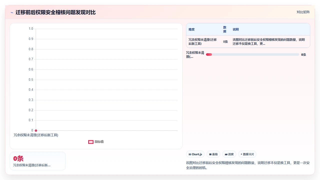Click the 0条 value beside progress bar
The height and width of the screenshot is (180, 320).
tap(303, 54)
